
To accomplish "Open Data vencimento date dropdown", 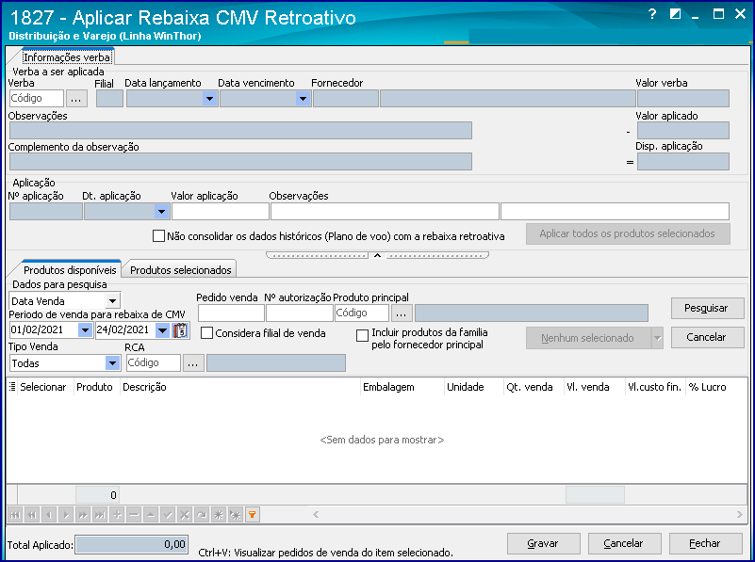I will coord(303,99).
